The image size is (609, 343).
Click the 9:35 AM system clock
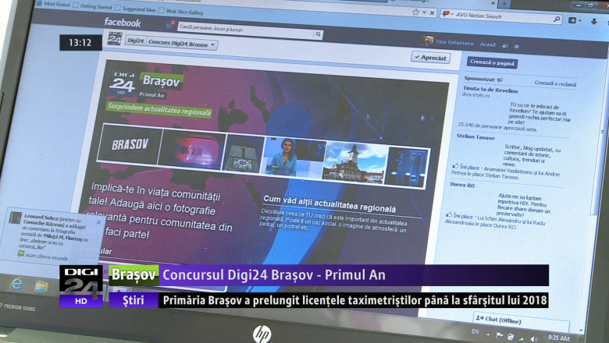tap(558, 338)
